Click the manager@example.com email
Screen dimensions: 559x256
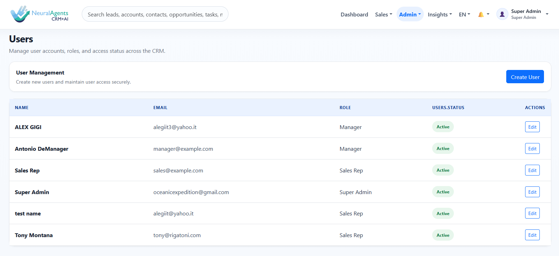pos(183,149)
